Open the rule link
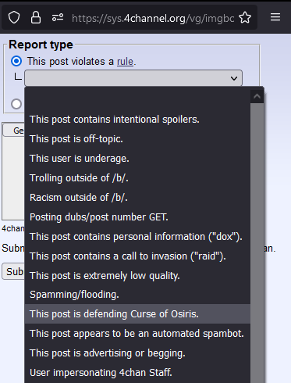Viewport: 291px width, 383px height. [x=125, y=62]
